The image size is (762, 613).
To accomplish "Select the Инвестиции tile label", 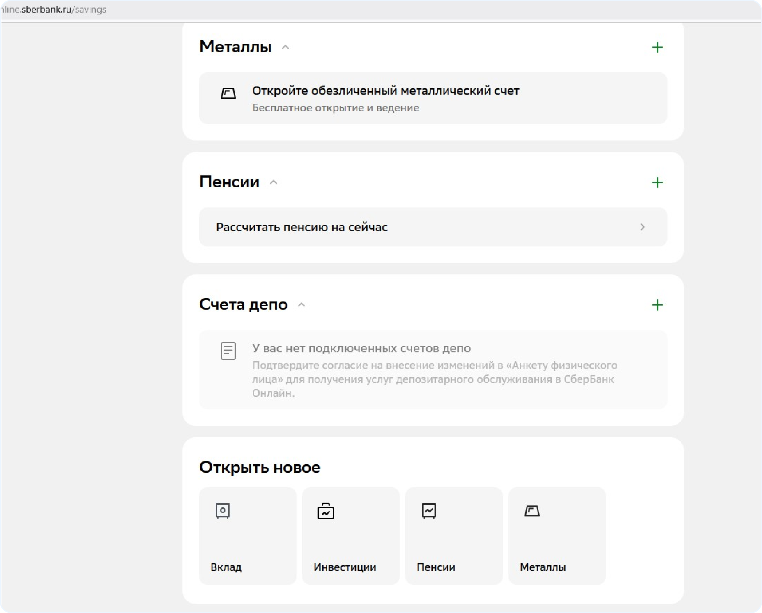I will pos(345,567).
